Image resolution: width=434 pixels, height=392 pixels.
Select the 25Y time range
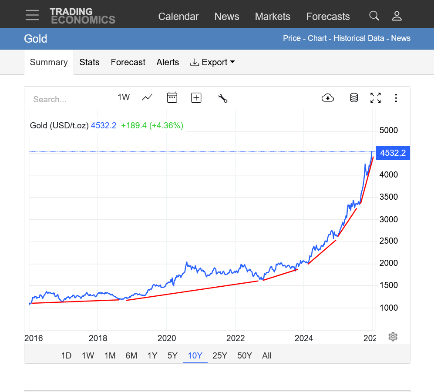tap(219, 355)
